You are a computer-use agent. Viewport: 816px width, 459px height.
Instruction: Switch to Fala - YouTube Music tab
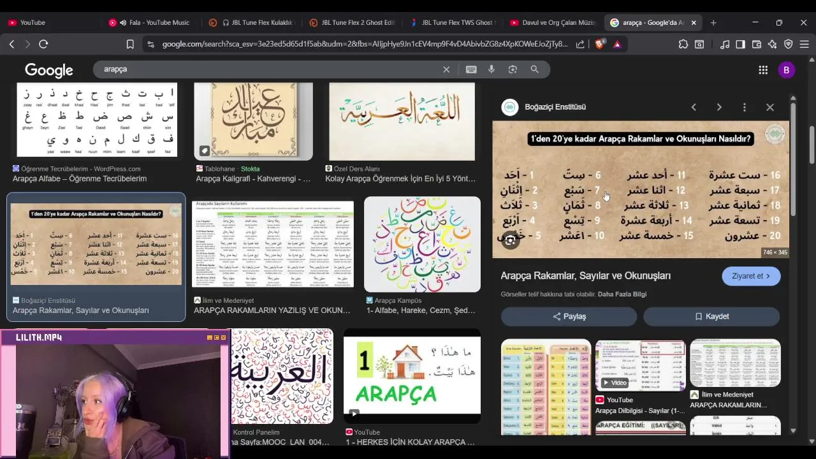point(153,22)
